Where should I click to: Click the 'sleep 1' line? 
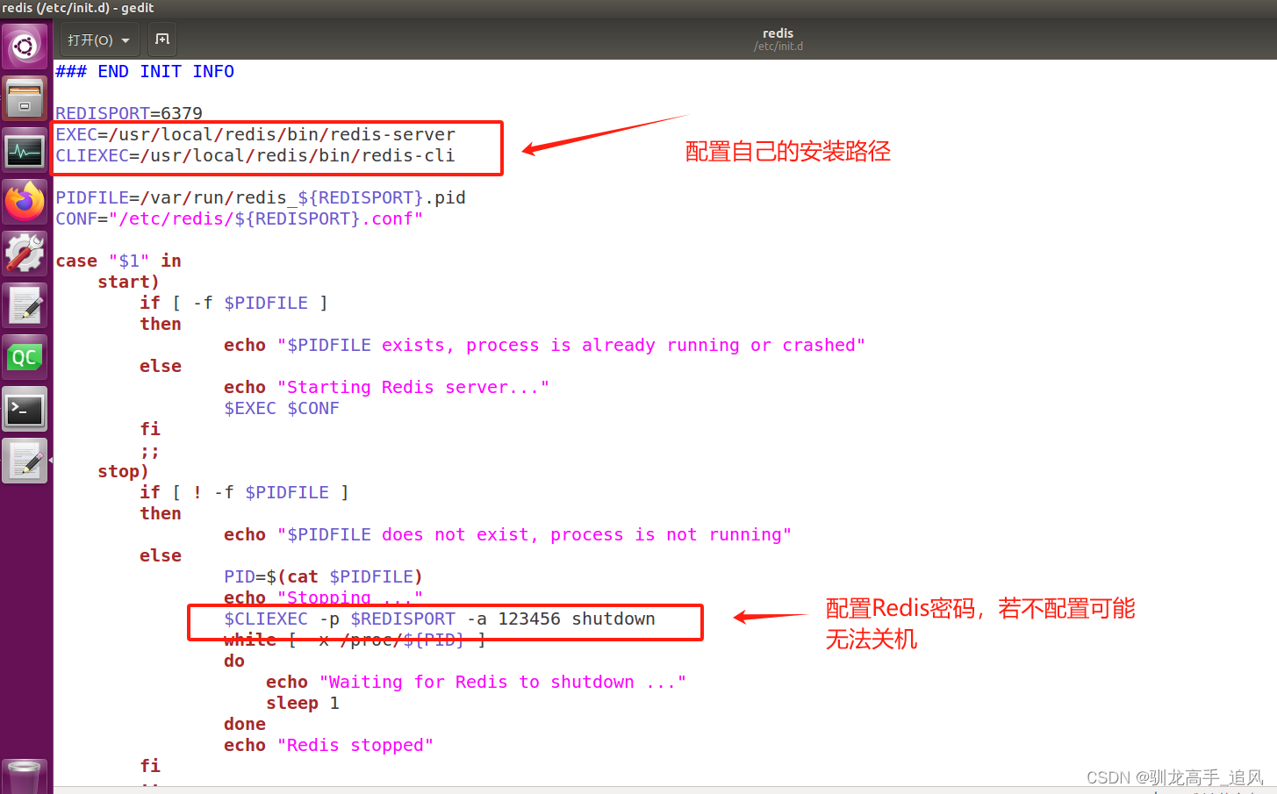pyautogui.click(x=303, y=703)
